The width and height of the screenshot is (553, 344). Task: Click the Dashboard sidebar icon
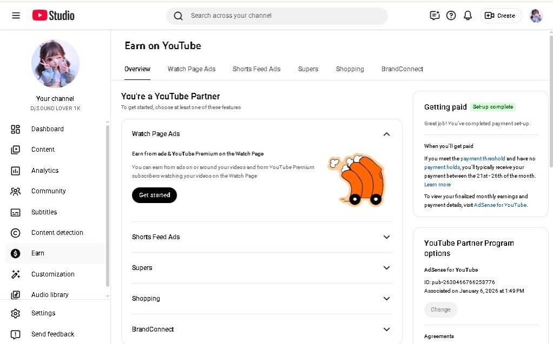click(x=16, y=129)
